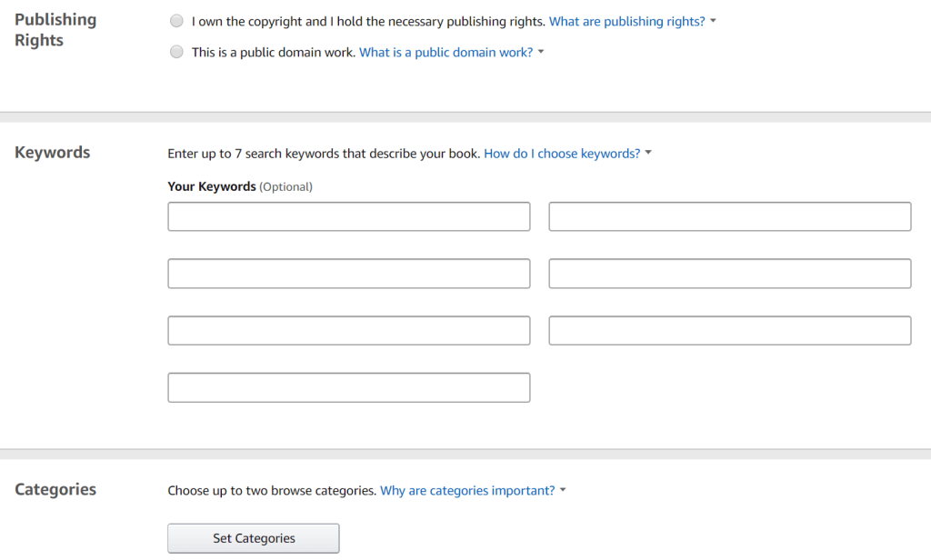Click the second-row left keyword field
This screenshot has height=560, width=931.
348,274
